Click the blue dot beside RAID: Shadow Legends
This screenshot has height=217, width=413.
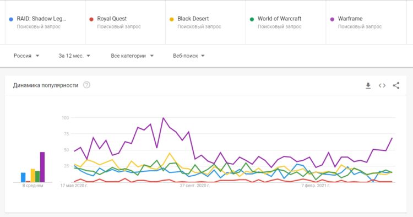pos(11,19)
